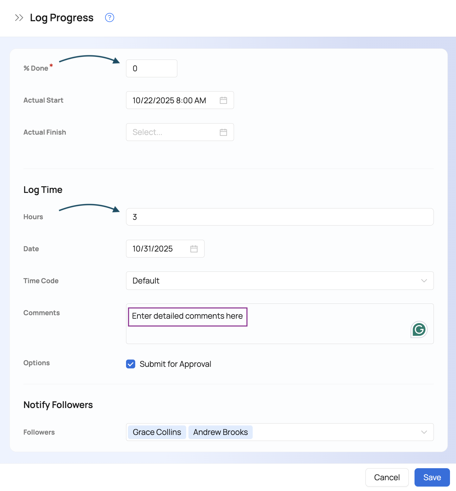Open the Time Code Default combo box

(272, 281)
